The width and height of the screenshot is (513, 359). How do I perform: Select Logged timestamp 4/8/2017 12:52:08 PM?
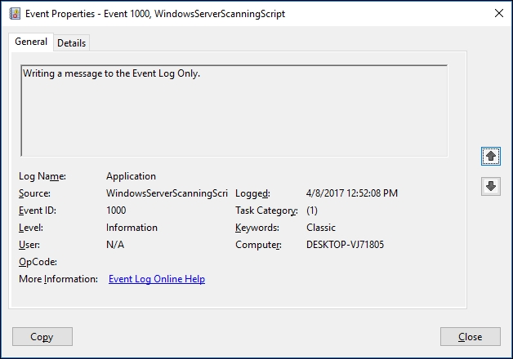(x=352, y=193)
